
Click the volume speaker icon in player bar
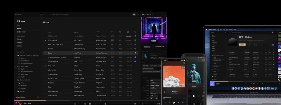pyautogui.click(x=143, y=104)
